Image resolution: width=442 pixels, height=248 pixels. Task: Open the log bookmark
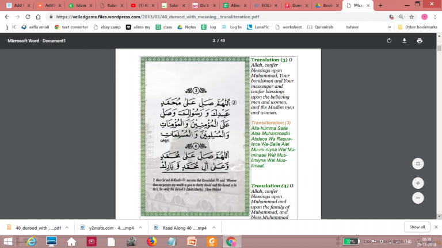[209, 27]
